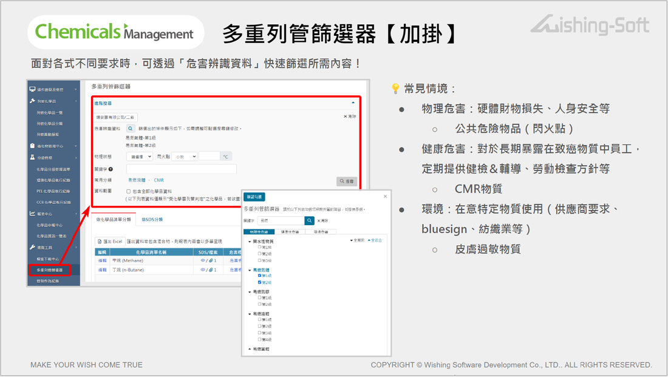
Task: Collapse the 易燃液體 tree group
Action: tap(250, 314)
